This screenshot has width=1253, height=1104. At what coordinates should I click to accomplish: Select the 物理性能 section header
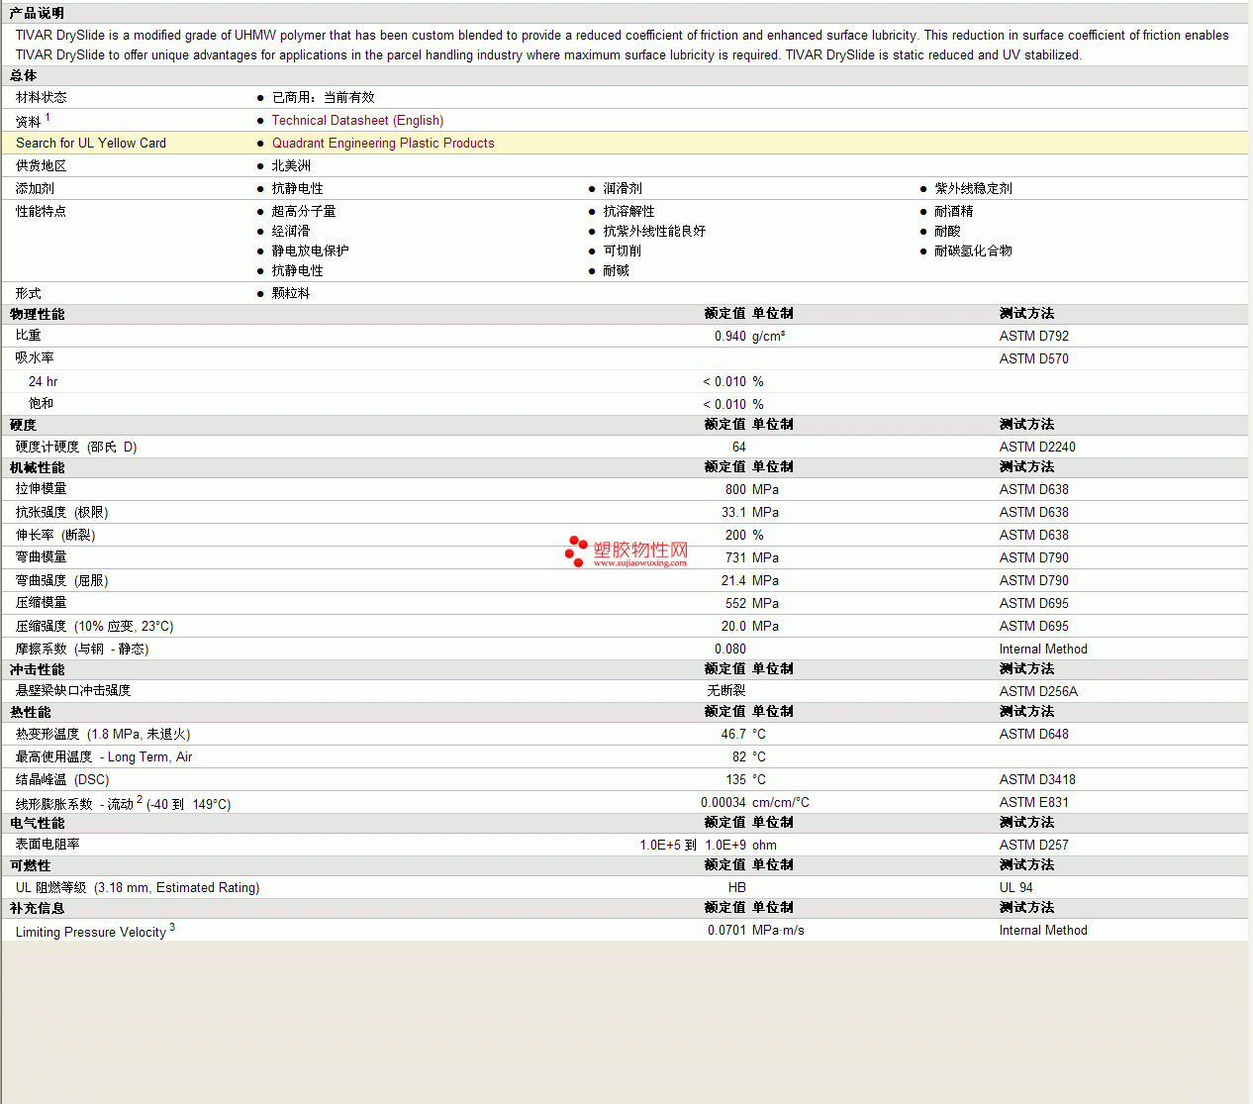pos(37,314)
